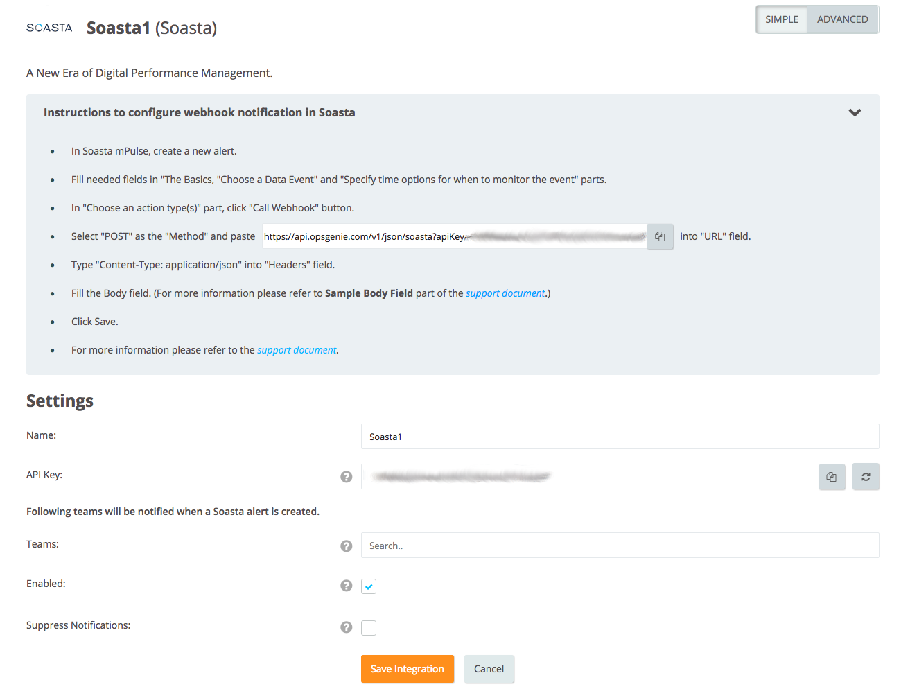The height and width of the screenshot is (698, 901).
Task: Click the Save Integration button
Action: (x=408, y=669)
